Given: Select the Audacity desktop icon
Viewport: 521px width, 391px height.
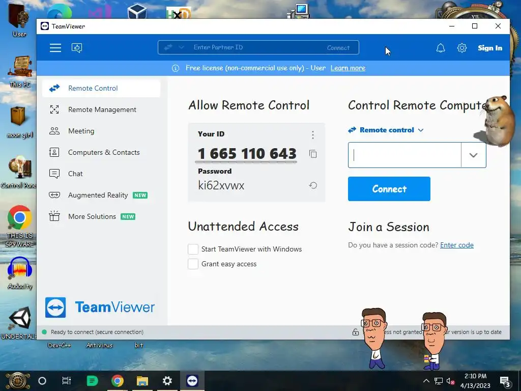Looking at the screenshot, I should 20,273.
